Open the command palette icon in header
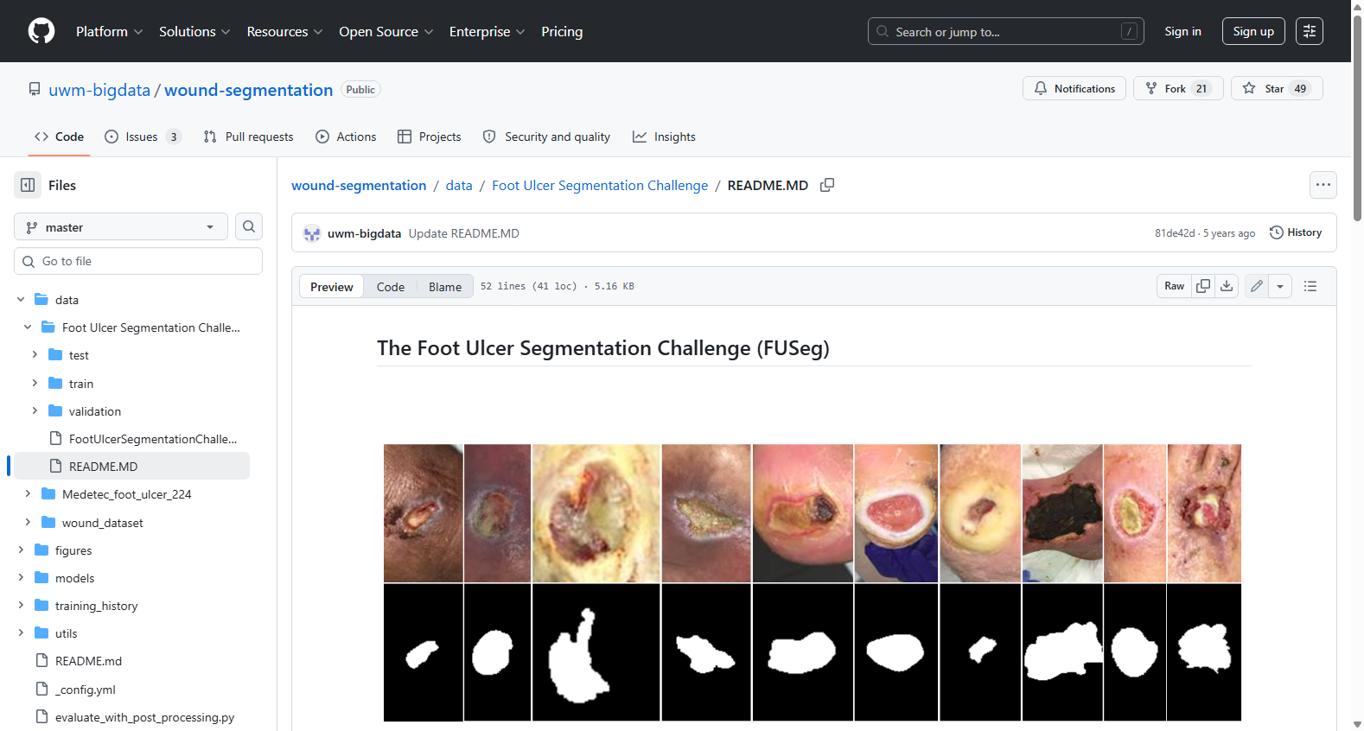This screenshot has height=731, width=1364. 1310,31
